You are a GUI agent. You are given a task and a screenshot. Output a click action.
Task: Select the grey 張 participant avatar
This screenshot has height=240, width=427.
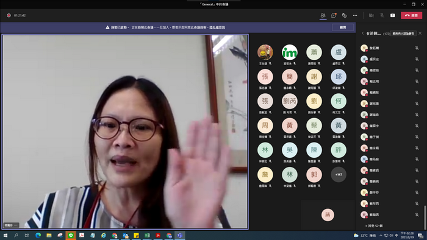(x=265, y=101)
